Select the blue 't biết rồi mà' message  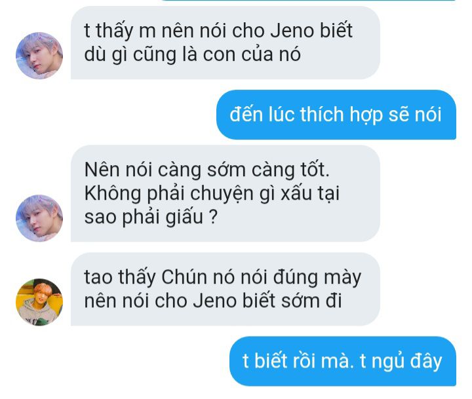pyautogui.click(x=343, y=361)
